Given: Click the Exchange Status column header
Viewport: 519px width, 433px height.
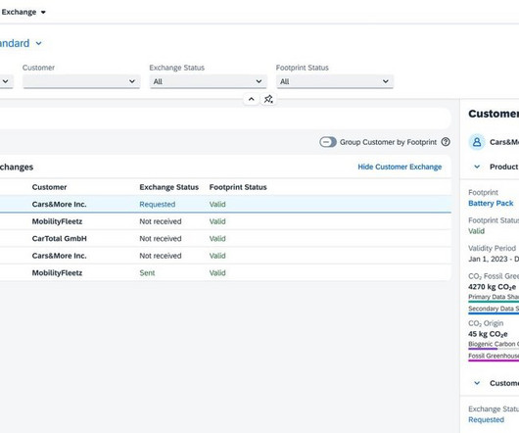Looking at the screenshot, I should point(168,187).
